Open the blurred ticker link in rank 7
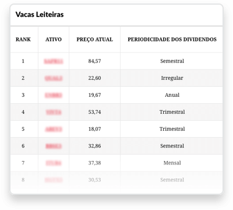The width and height of the screenshot is (233, 210). (54, 163)
